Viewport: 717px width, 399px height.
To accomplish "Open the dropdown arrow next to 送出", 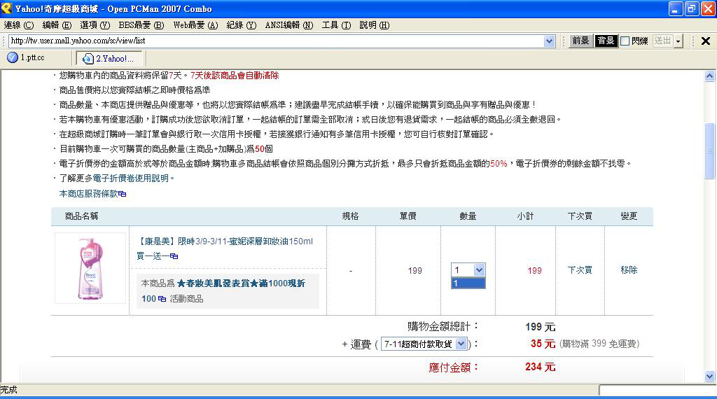I will (x=678, y=41).
